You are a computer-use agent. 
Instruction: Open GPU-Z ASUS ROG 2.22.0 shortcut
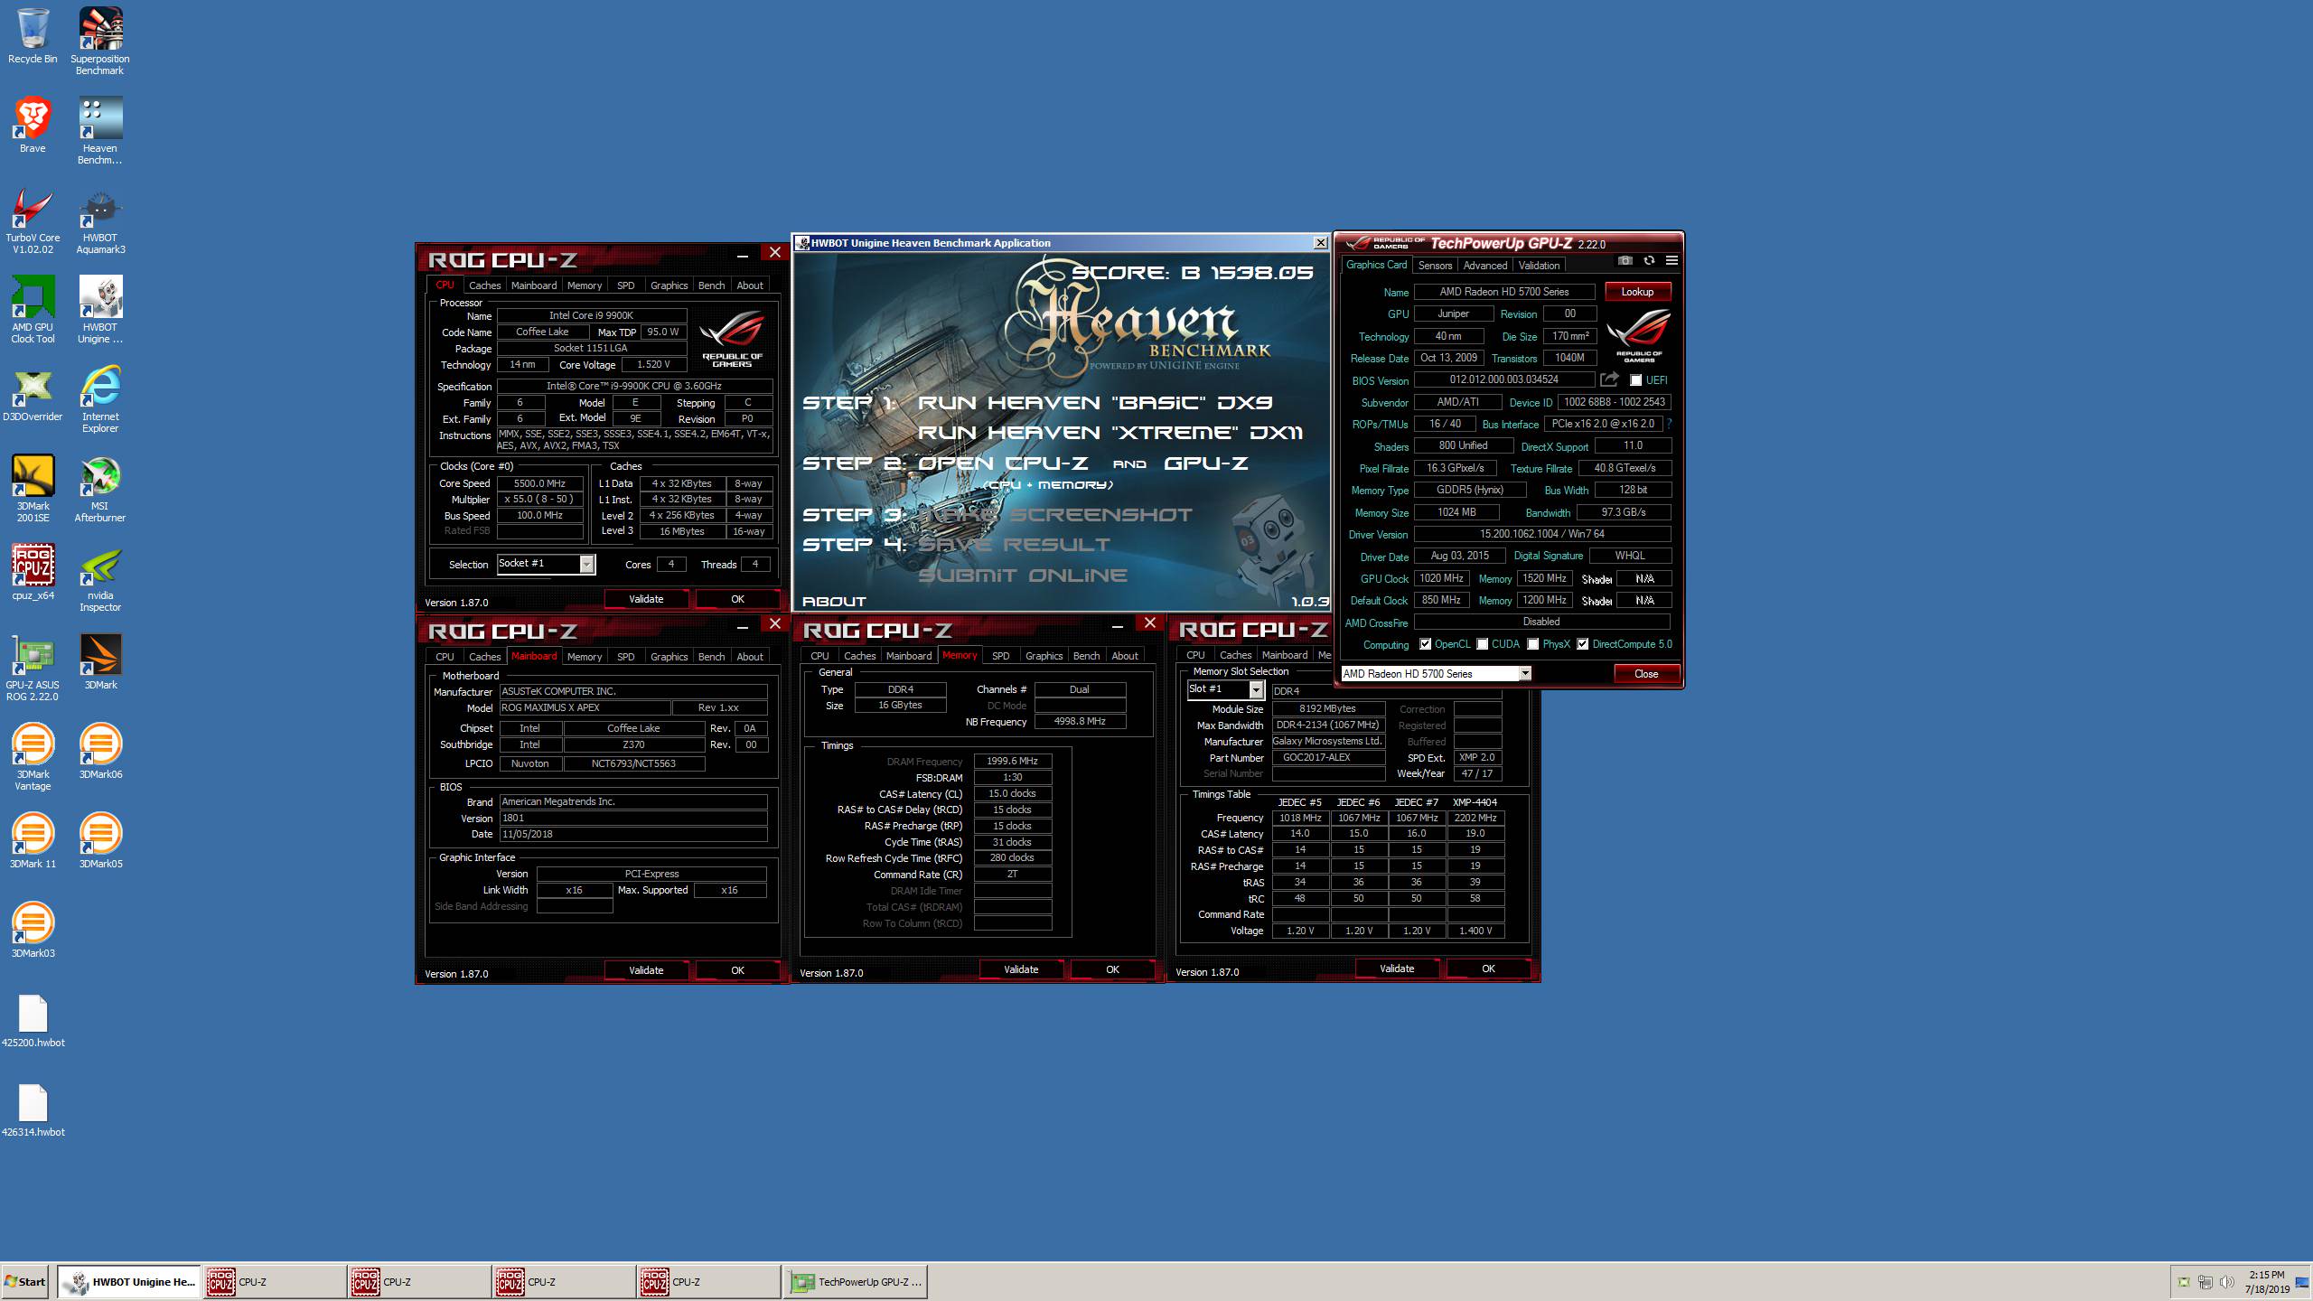pos(33,668)
